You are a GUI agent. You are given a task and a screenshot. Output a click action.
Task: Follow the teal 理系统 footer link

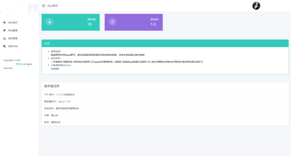coord(19,64)
